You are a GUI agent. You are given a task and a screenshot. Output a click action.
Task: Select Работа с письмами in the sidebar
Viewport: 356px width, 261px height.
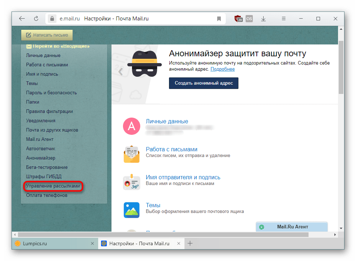pyautogui.click(x=47, y=65)
